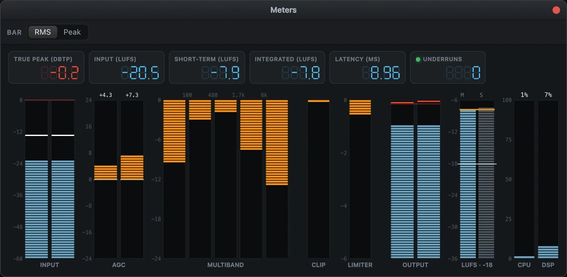This screenshot has height=277, width=567.
Task: Click the Integrated (LUFS) readout
Action: (287, 67)
